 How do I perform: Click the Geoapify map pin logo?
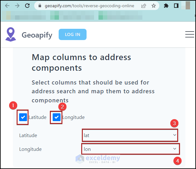point(11,34)
